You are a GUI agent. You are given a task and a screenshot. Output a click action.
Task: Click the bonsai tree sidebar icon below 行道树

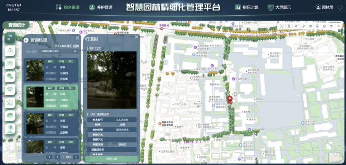(10, 51)
